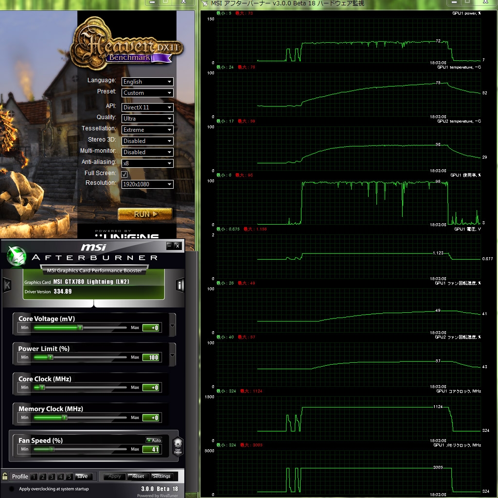Click the Core Clock slider handle
This screenshot has height=498, width=498.
click(42, 388)
